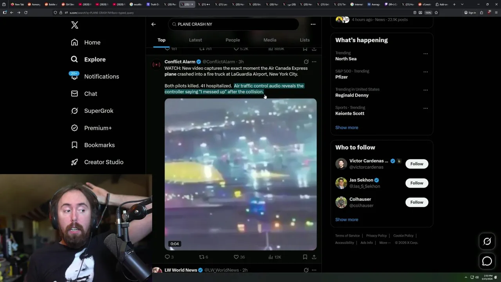Open a new browser tab
This screenshot has width=501, height=282.
point(454,4)
